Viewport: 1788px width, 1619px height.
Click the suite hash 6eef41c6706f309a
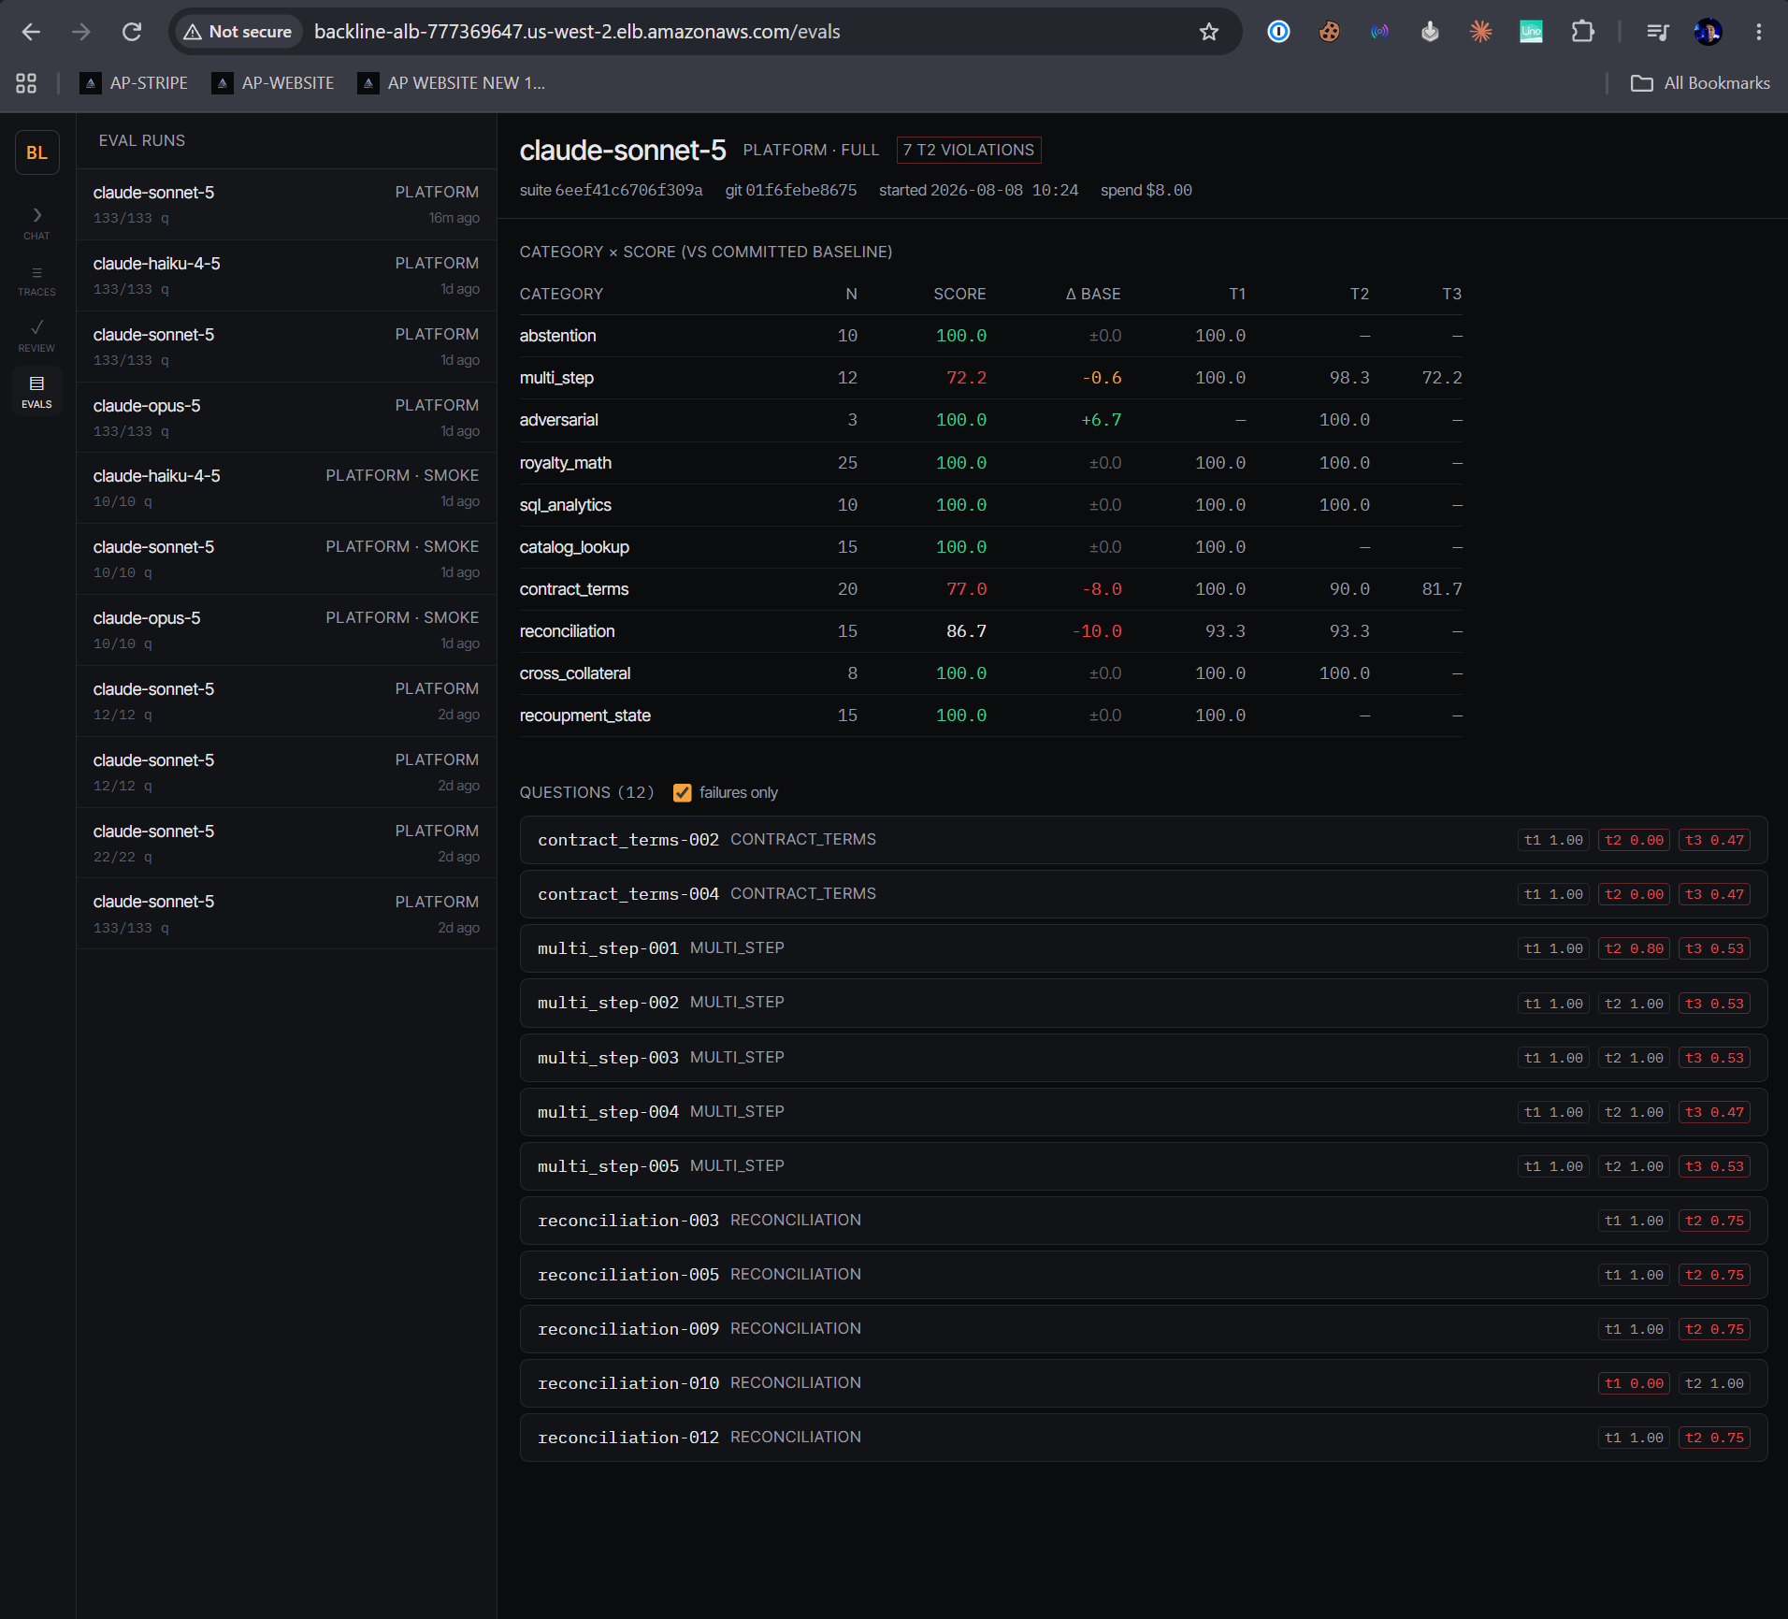pos(628,191)
